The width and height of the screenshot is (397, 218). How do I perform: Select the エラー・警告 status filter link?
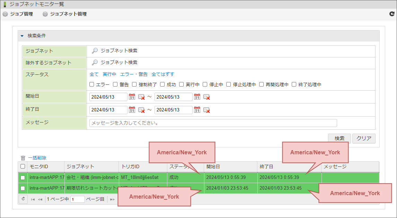[x=134, y=74]
